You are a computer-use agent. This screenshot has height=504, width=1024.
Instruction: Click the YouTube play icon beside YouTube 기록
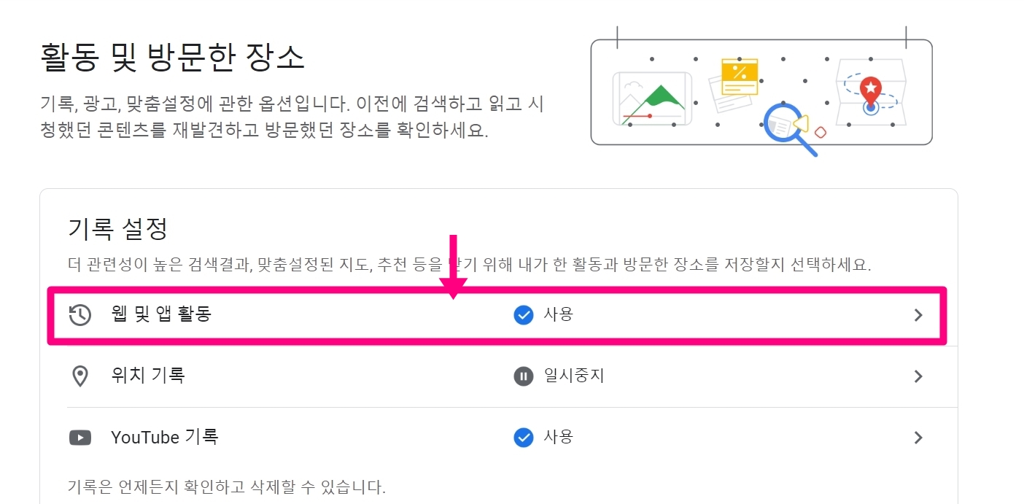(80, 437)
